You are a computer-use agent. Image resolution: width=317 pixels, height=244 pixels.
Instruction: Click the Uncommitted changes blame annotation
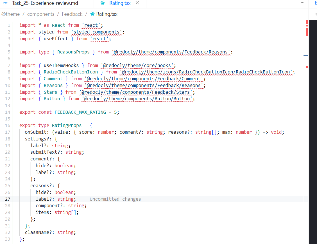pyautogui.click(x=115, y=199)
